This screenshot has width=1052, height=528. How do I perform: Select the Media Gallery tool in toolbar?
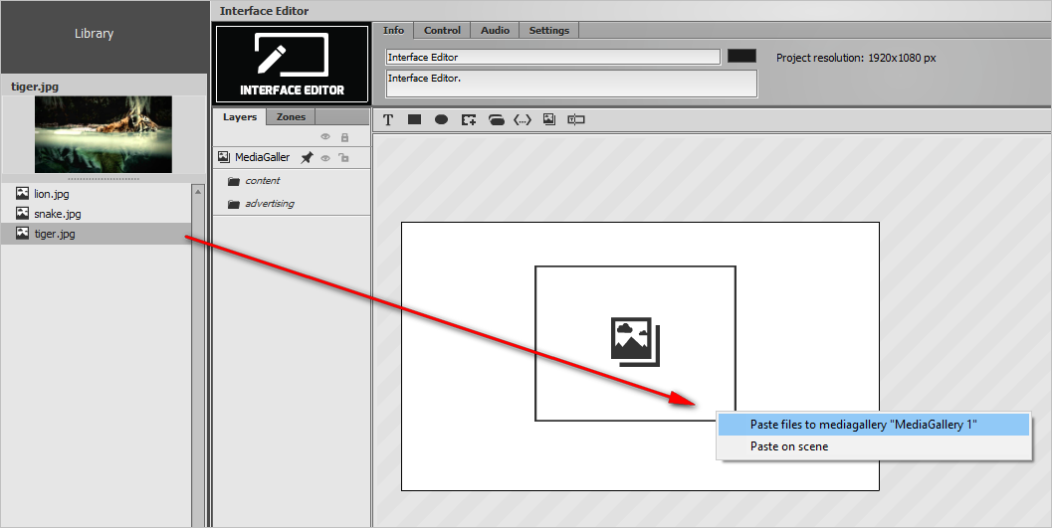tap(549, 120)
